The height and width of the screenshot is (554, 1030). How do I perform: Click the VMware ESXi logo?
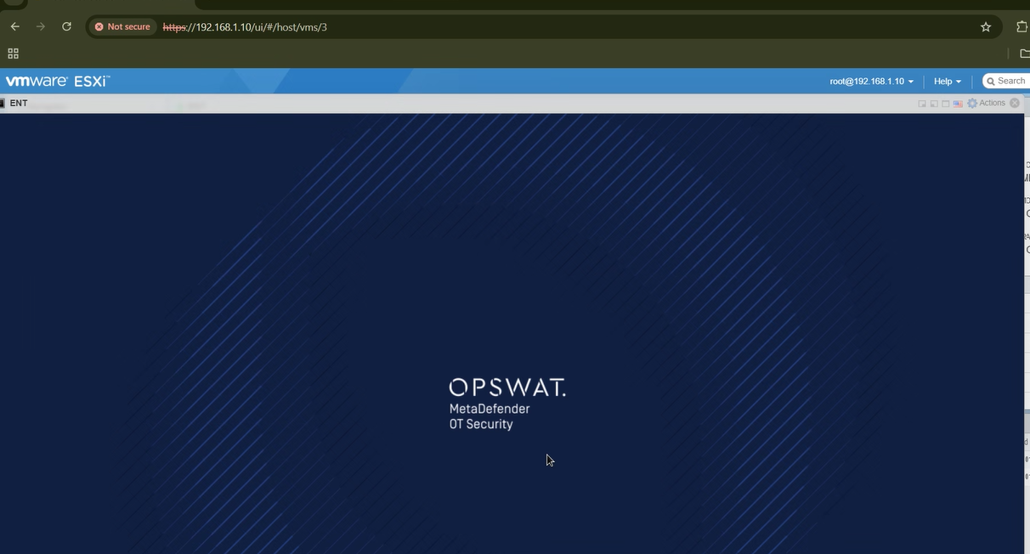tap(58, 82)
